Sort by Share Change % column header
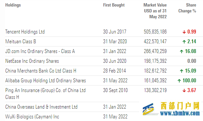 187,8
